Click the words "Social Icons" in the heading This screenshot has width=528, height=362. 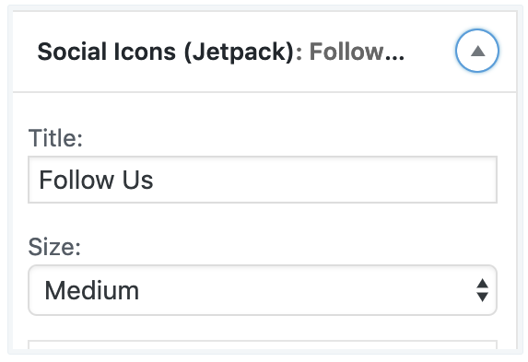106,52
